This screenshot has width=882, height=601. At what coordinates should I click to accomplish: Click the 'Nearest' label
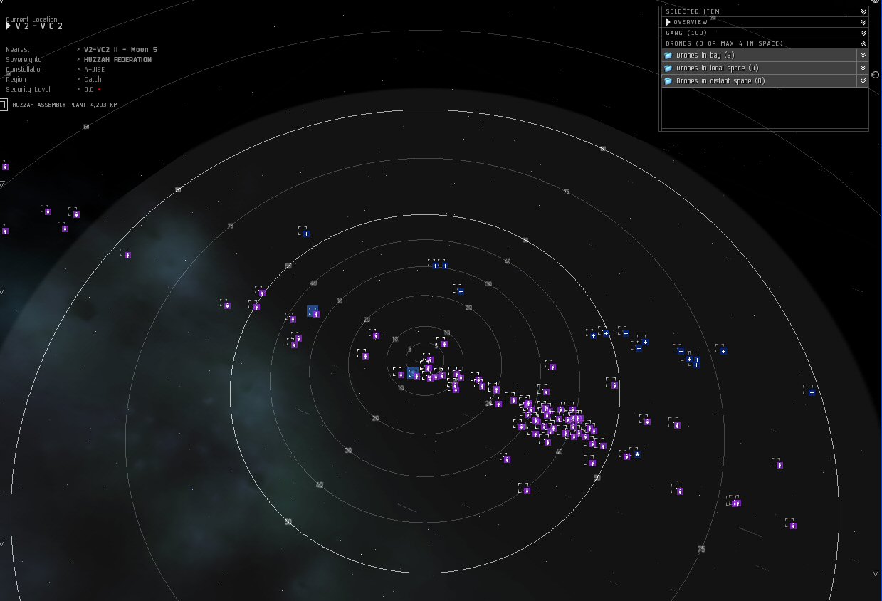pyautogui.click(x=18, y=50)
